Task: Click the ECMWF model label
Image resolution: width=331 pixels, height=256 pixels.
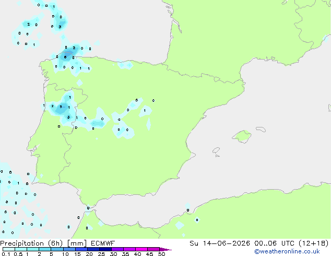Action: point(103,243)
